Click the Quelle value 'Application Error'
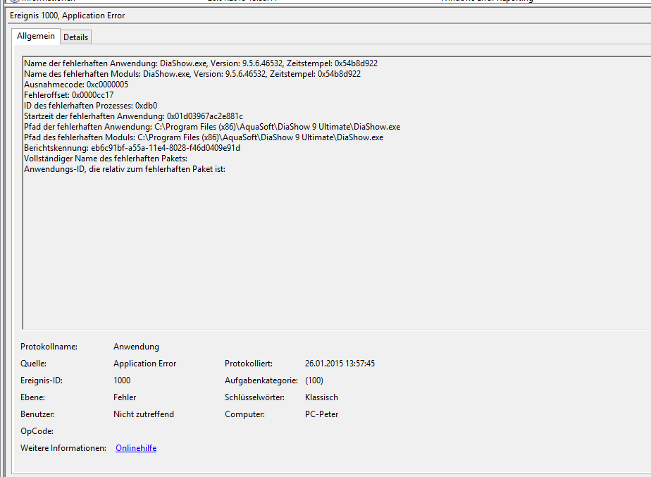 (144, 364)
